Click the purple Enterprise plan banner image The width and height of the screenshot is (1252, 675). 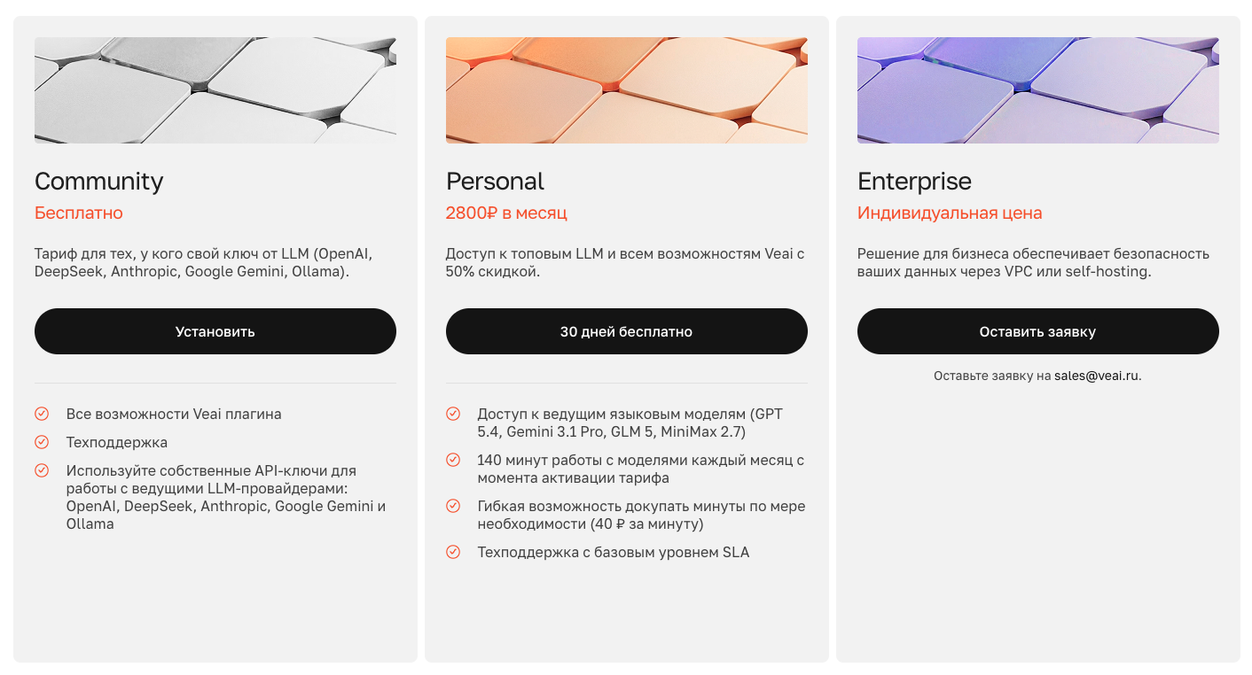1037,90
